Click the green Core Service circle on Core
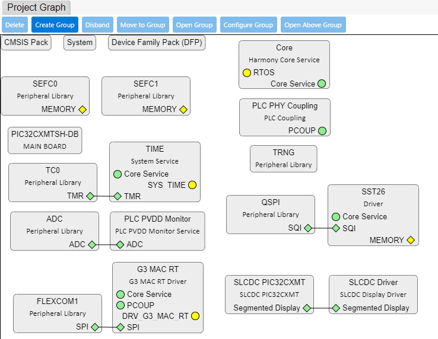This screenshot has height=339, width=438. pos(322,84)
